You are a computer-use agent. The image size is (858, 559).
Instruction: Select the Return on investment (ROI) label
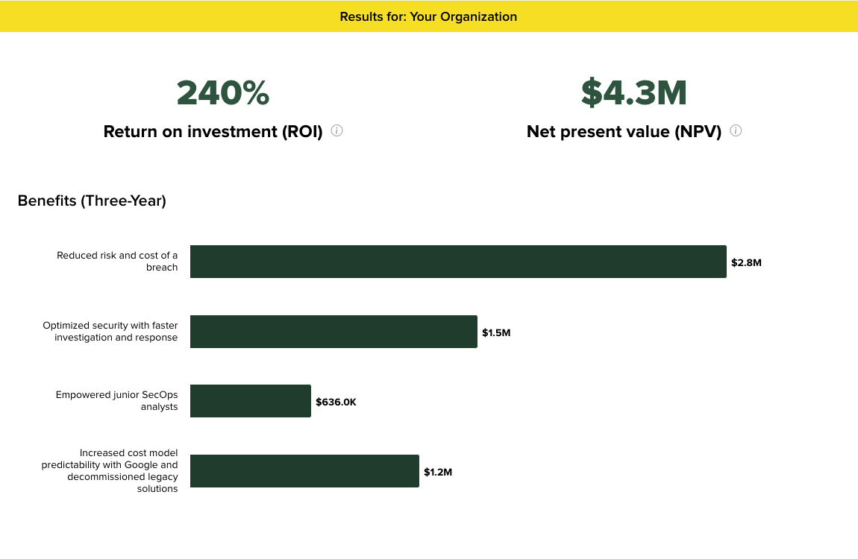point(213,131)
